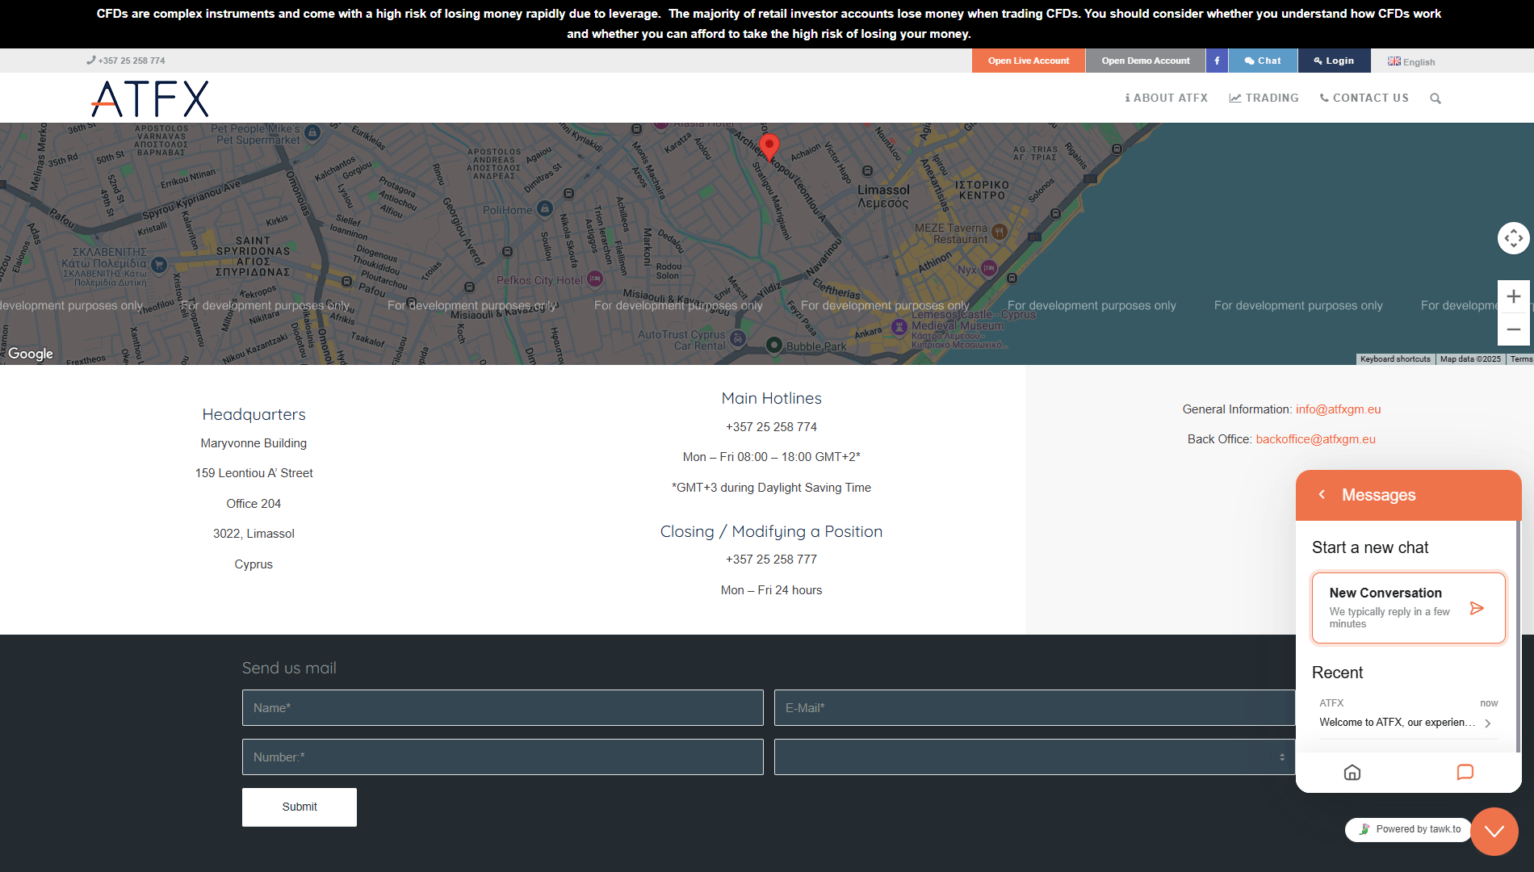Screen dimensions: 1534x872
Task: Click Bubble Park marker on map
Action: click(x=773, y=346)
